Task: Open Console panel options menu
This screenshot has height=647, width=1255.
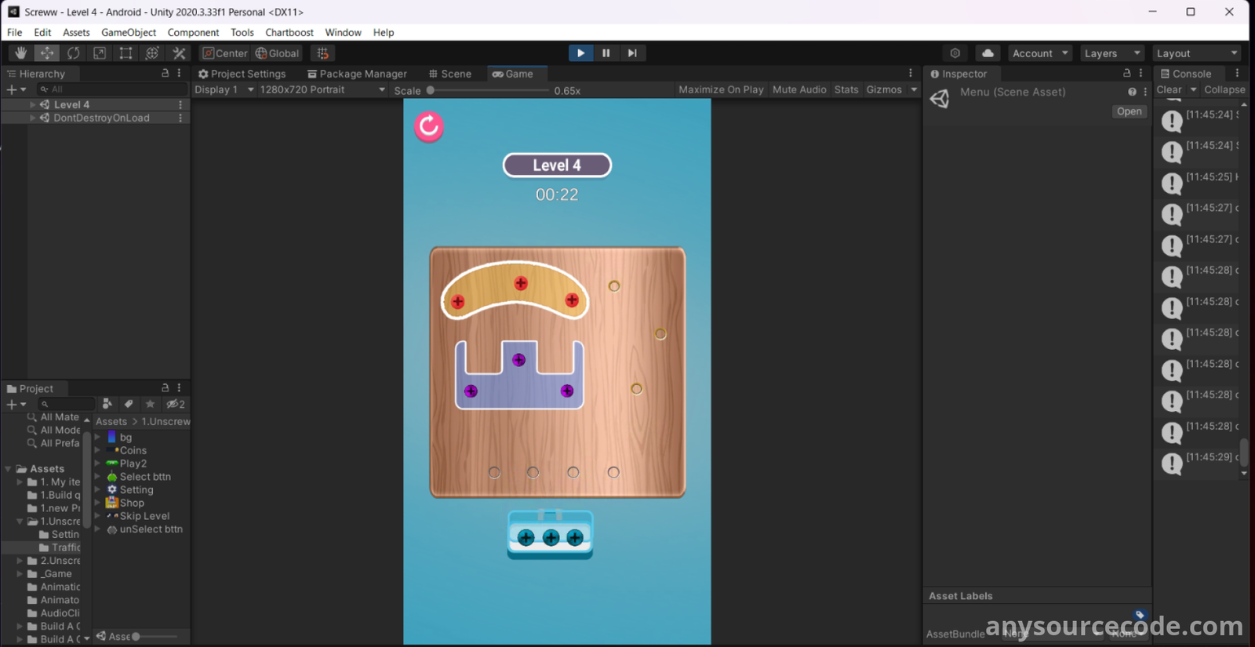Action: coord(1237,73)
